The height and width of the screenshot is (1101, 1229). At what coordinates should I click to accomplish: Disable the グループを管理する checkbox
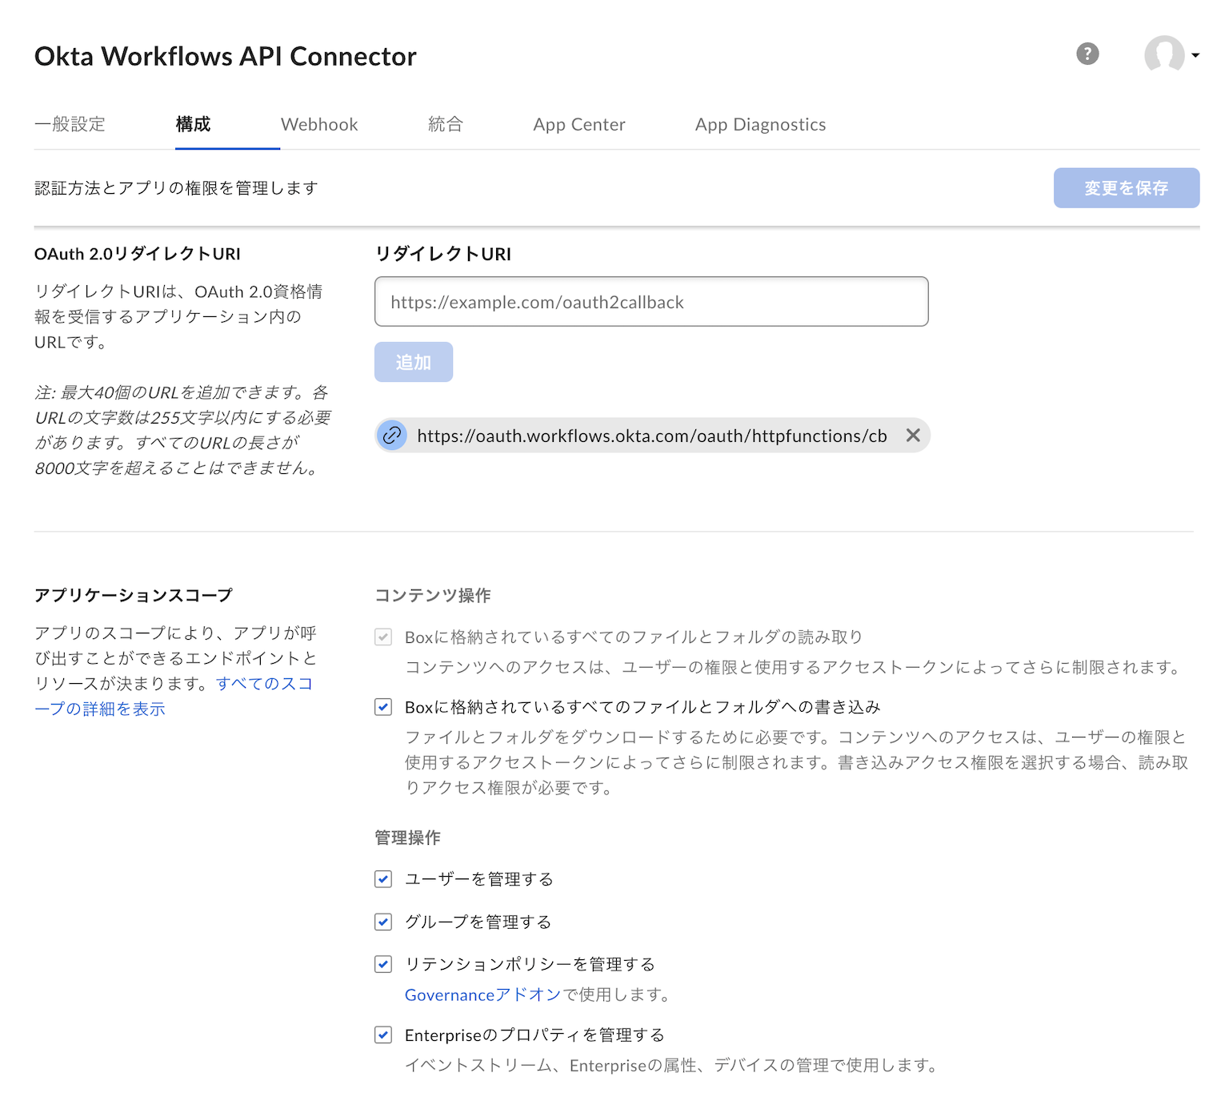pos(382,922)
